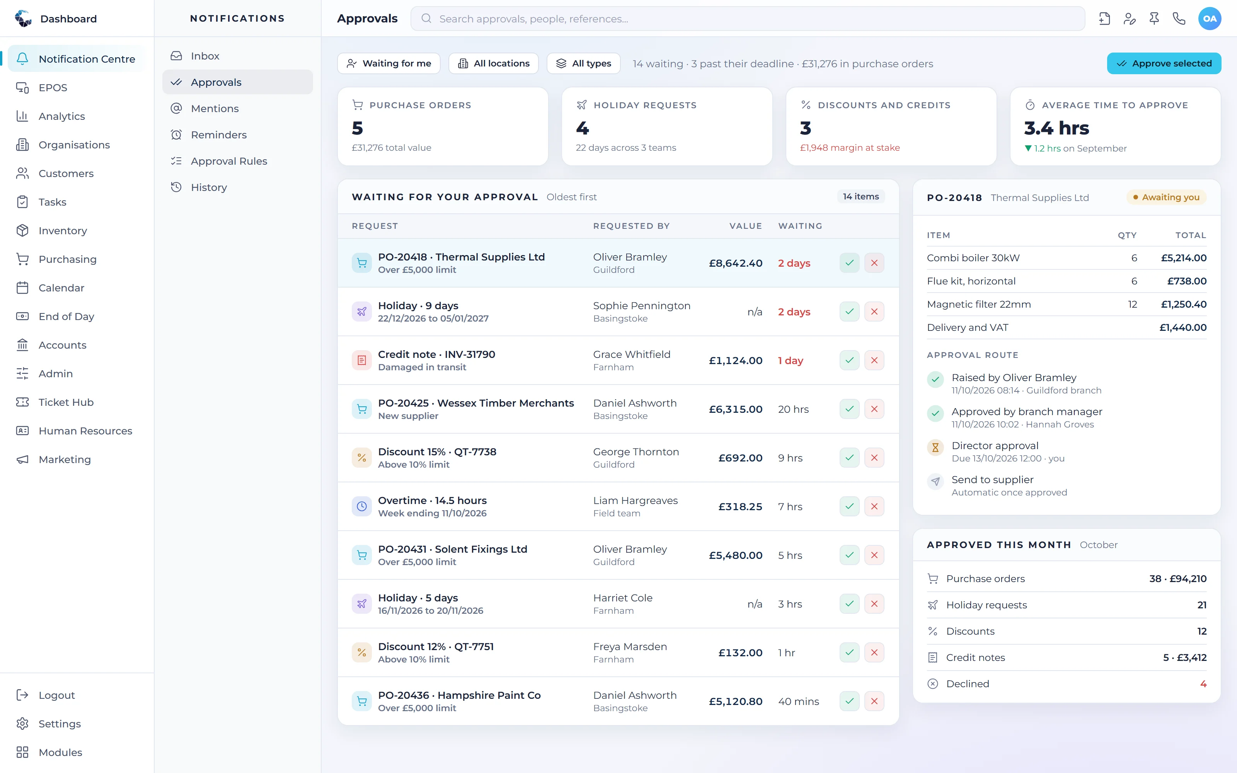Open Human Resources in sidebar
The height and width of the screenshot is (773, 1237).
coord(77,431)
